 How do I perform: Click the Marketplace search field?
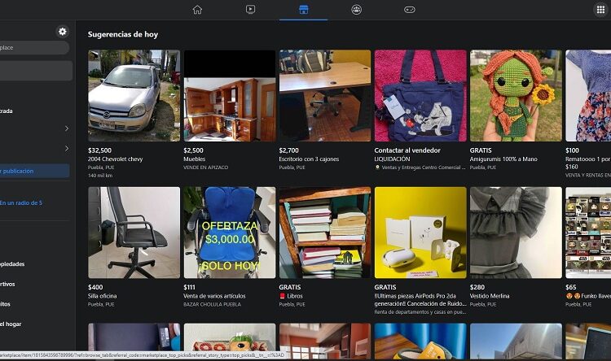click(x=34, y=47)
